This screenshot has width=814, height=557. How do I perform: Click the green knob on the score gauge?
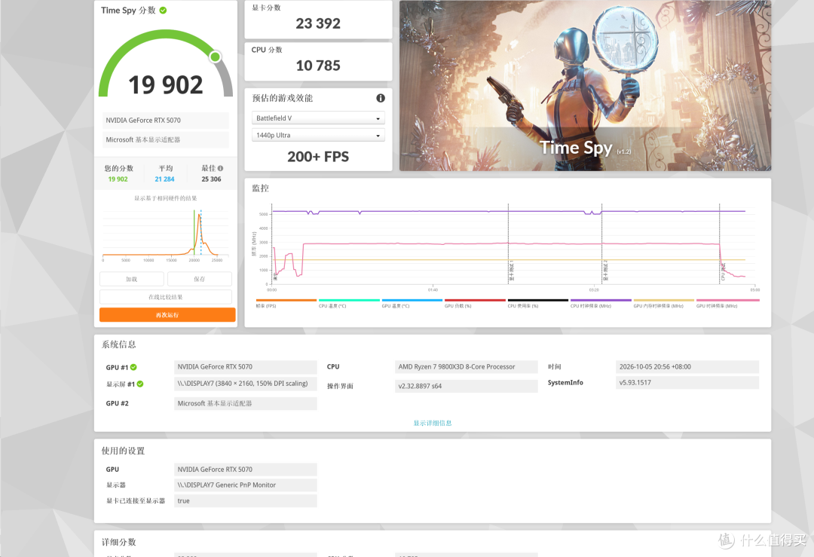point(215,57)
